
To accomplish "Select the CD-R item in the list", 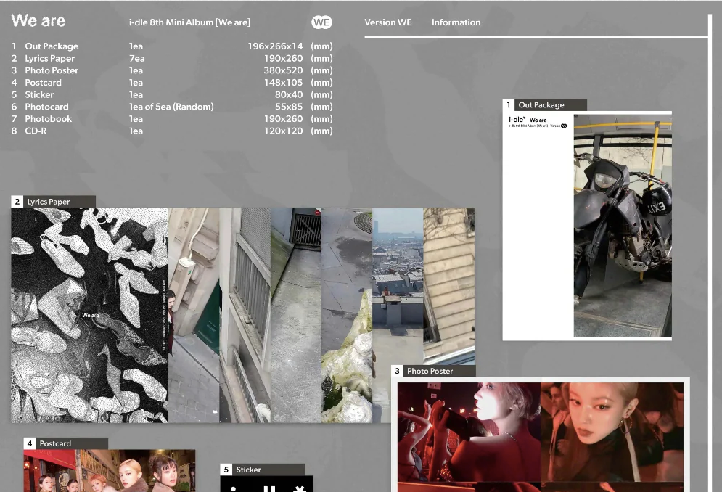I will click(x=36, y=131).
